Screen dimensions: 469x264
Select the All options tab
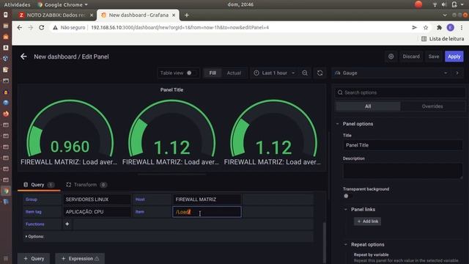(x=368, y=106)
